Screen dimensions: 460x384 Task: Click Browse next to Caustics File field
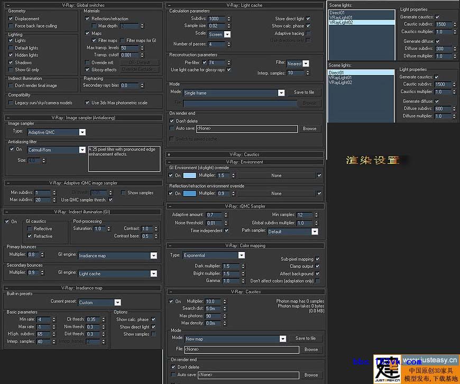click(311, 350)
